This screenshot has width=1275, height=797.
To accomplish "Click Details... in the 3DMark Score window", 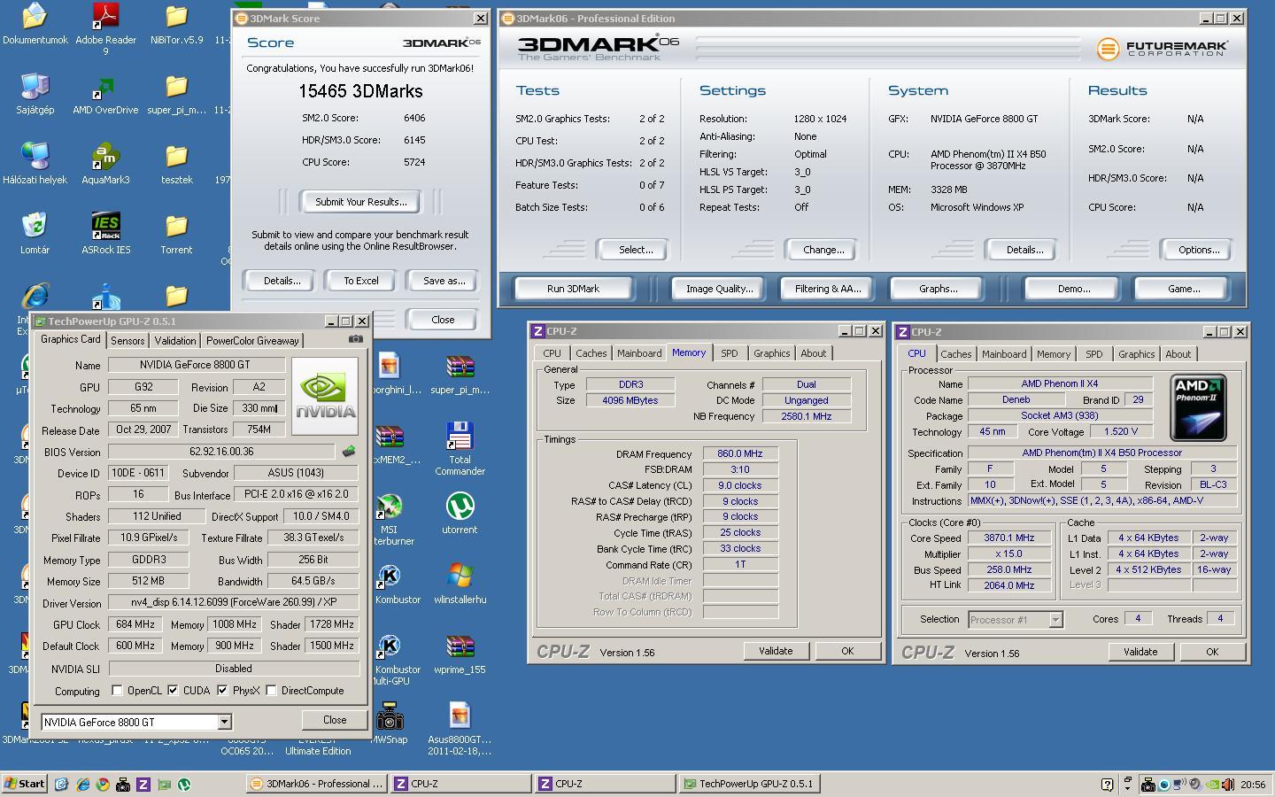I will click(282, 281).
